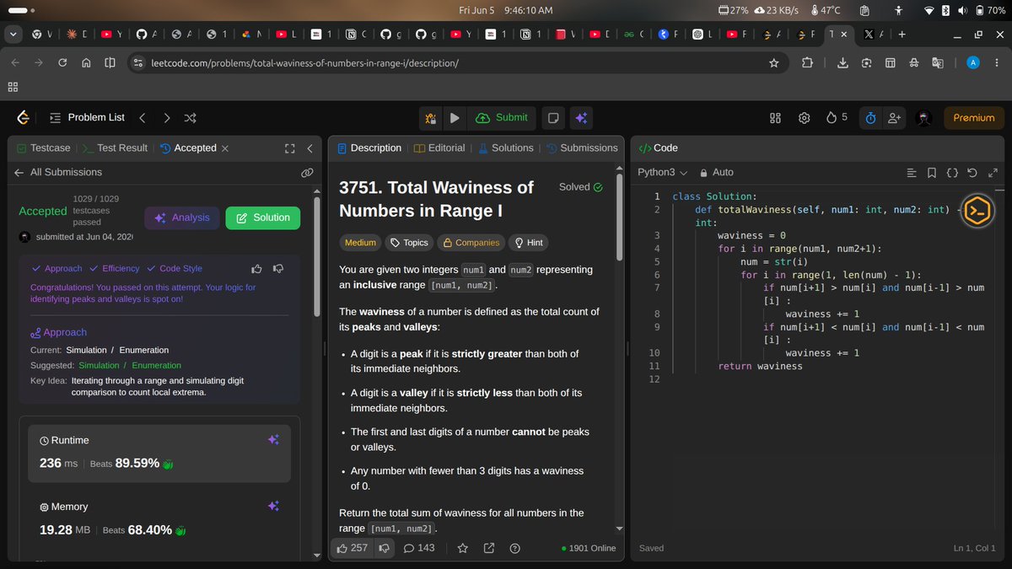Viewport: 1012px width, 569px height.
Task: Share the problem link
Action: 489,548
